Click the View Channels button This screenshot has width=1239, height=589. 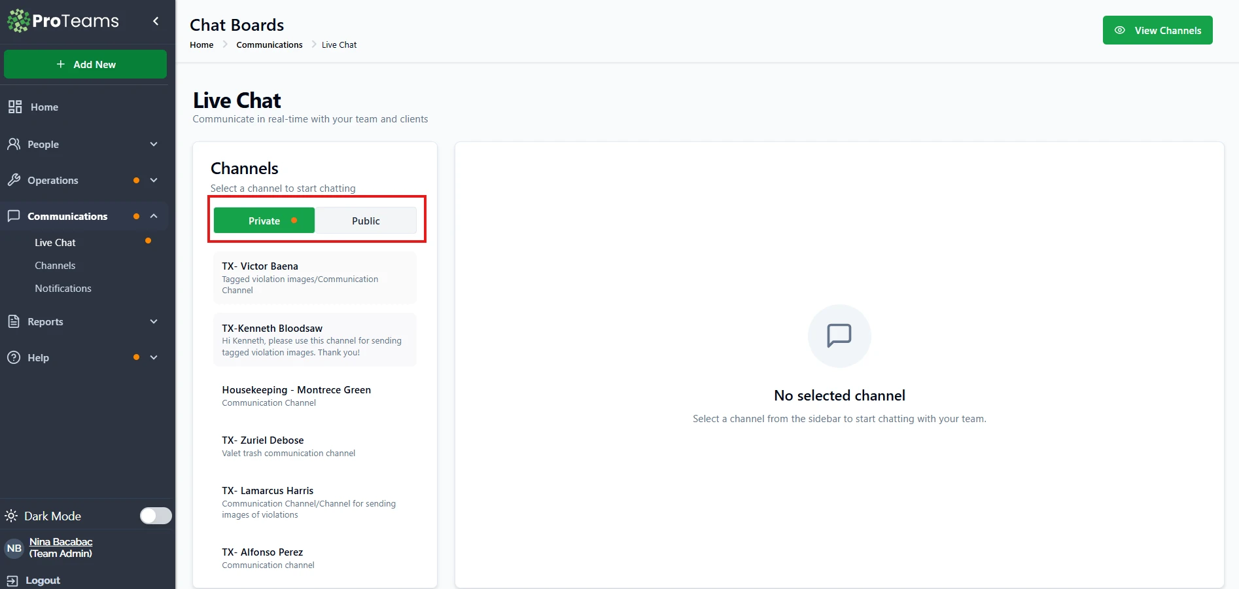tap(1157, 30)
